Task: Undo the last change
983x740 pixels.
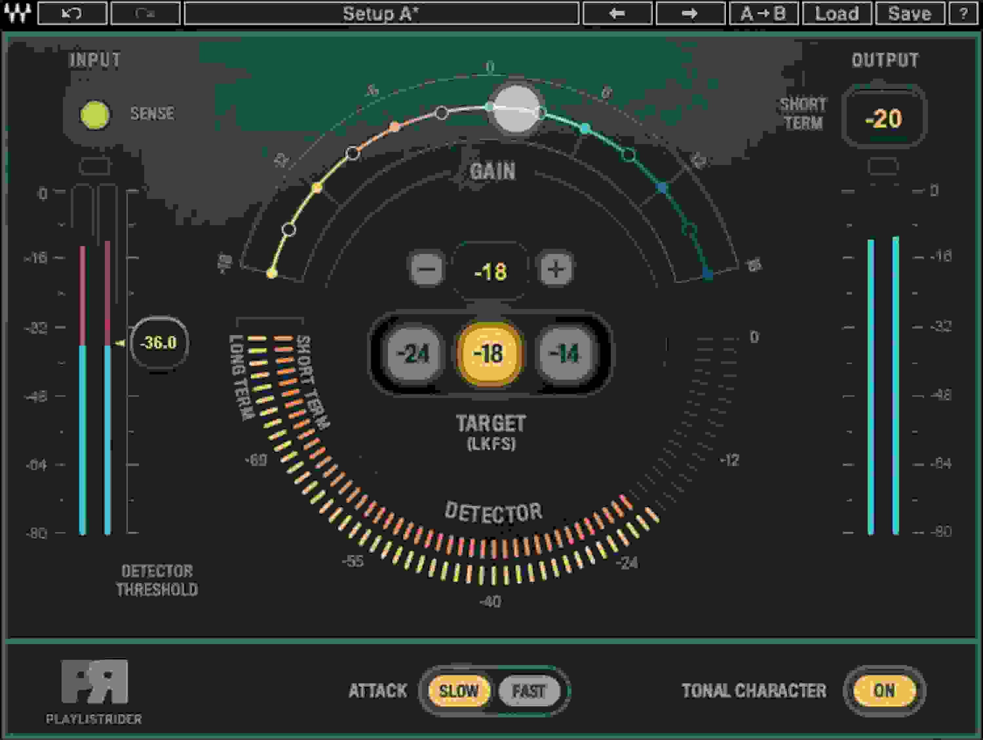Action: (x=72, y=13)
